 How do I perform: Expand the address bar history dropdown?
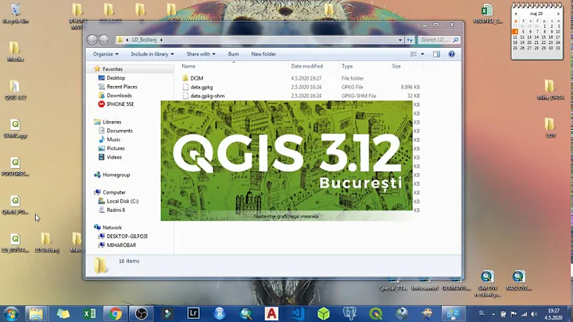400,40
